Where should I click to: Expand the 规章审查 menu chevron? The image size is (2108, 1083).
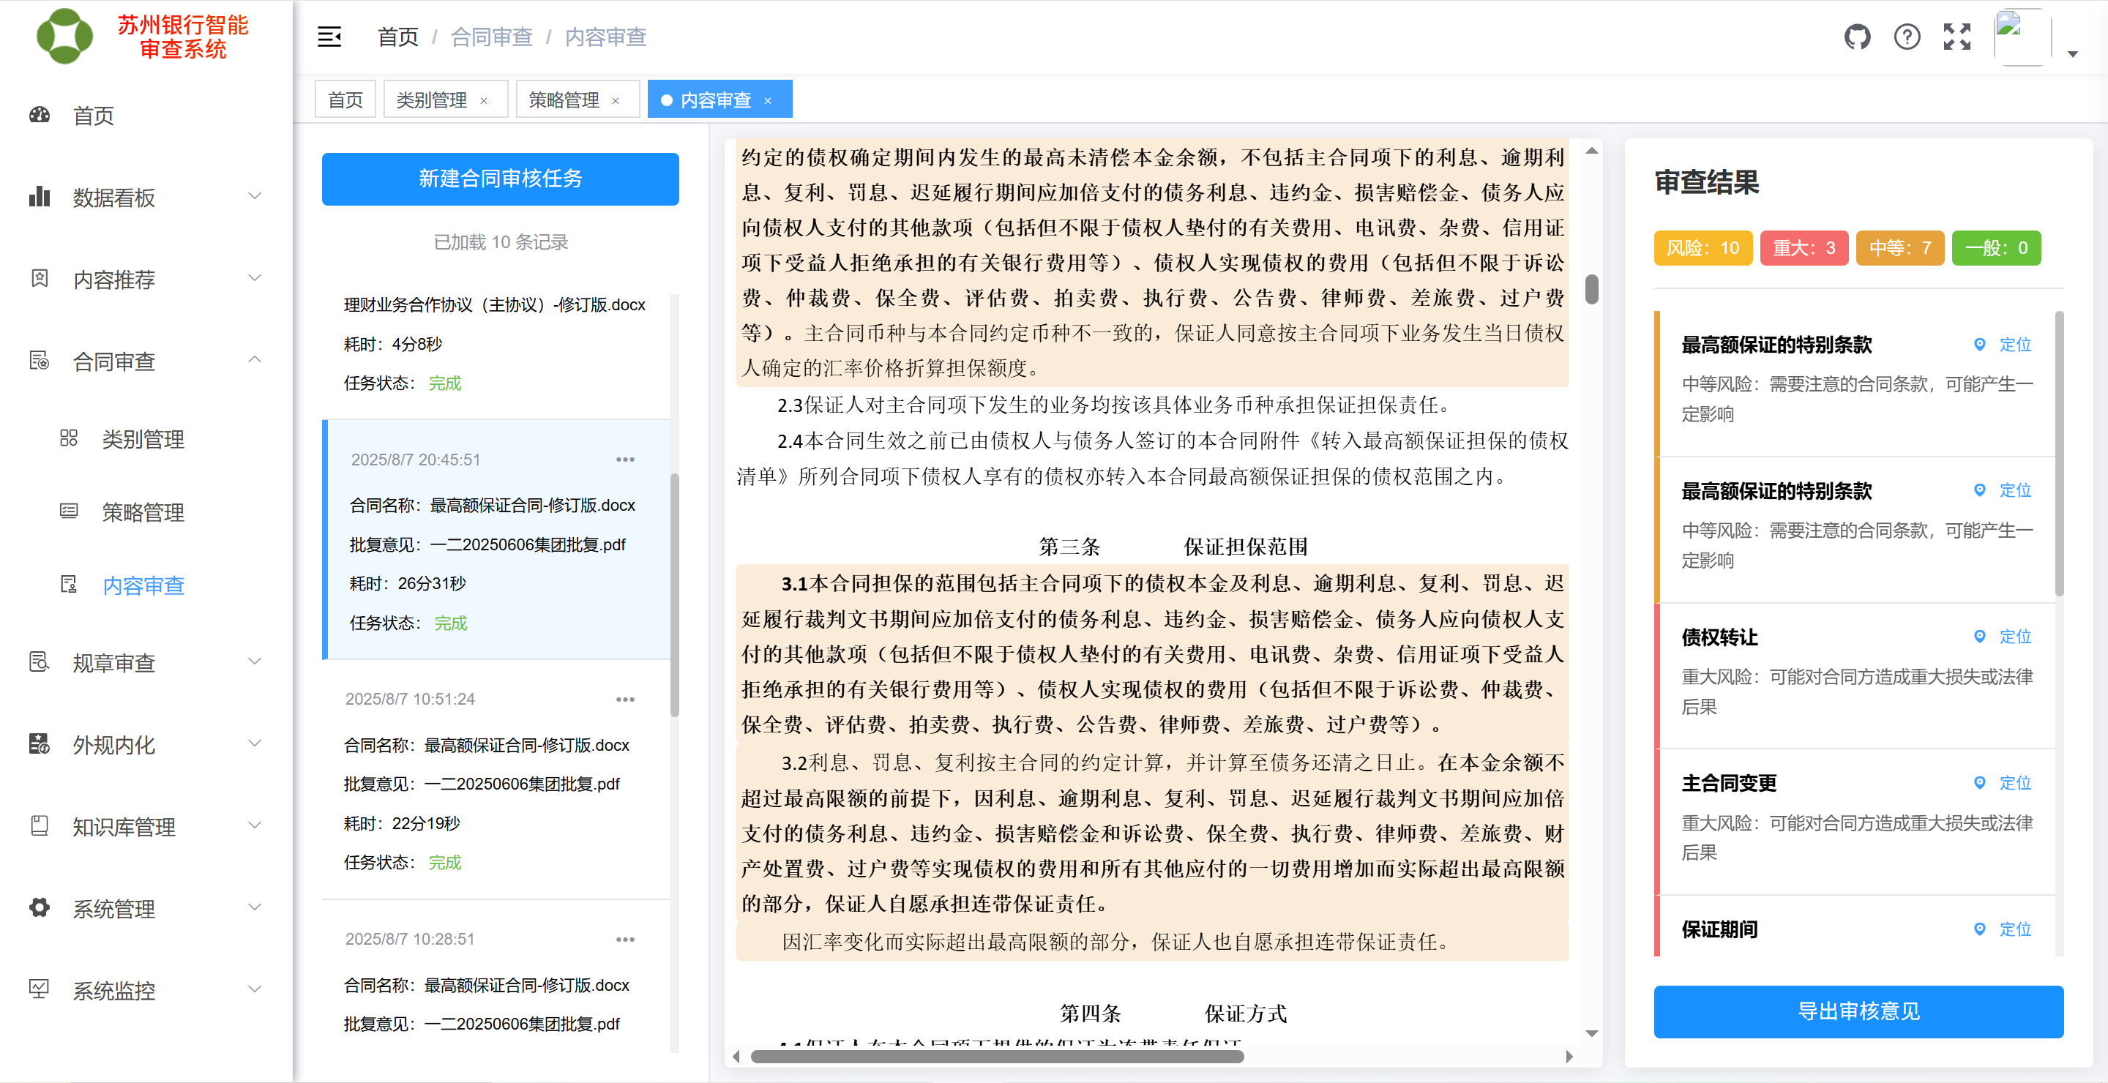click(255, 662)
